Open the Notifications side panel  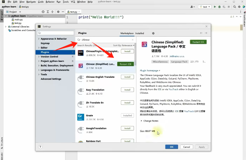[x=245, y=19]
